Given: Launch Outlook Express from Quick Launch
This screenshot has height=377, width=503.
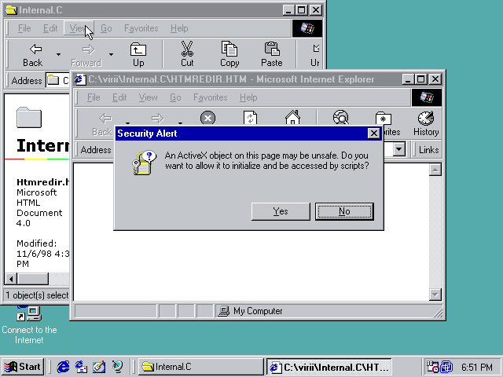Looking at the screenshot, I should coord(81,367).
